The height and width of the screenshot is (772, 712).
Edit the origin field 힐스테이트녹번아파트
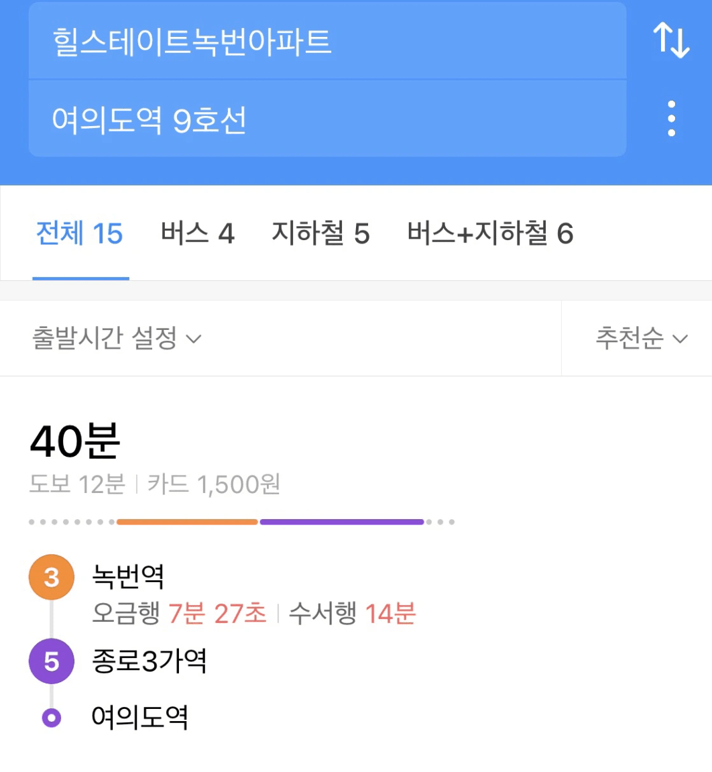pos(327,41)
